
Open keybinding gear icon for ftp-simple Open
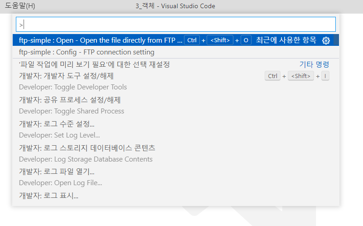coord(326,40)
